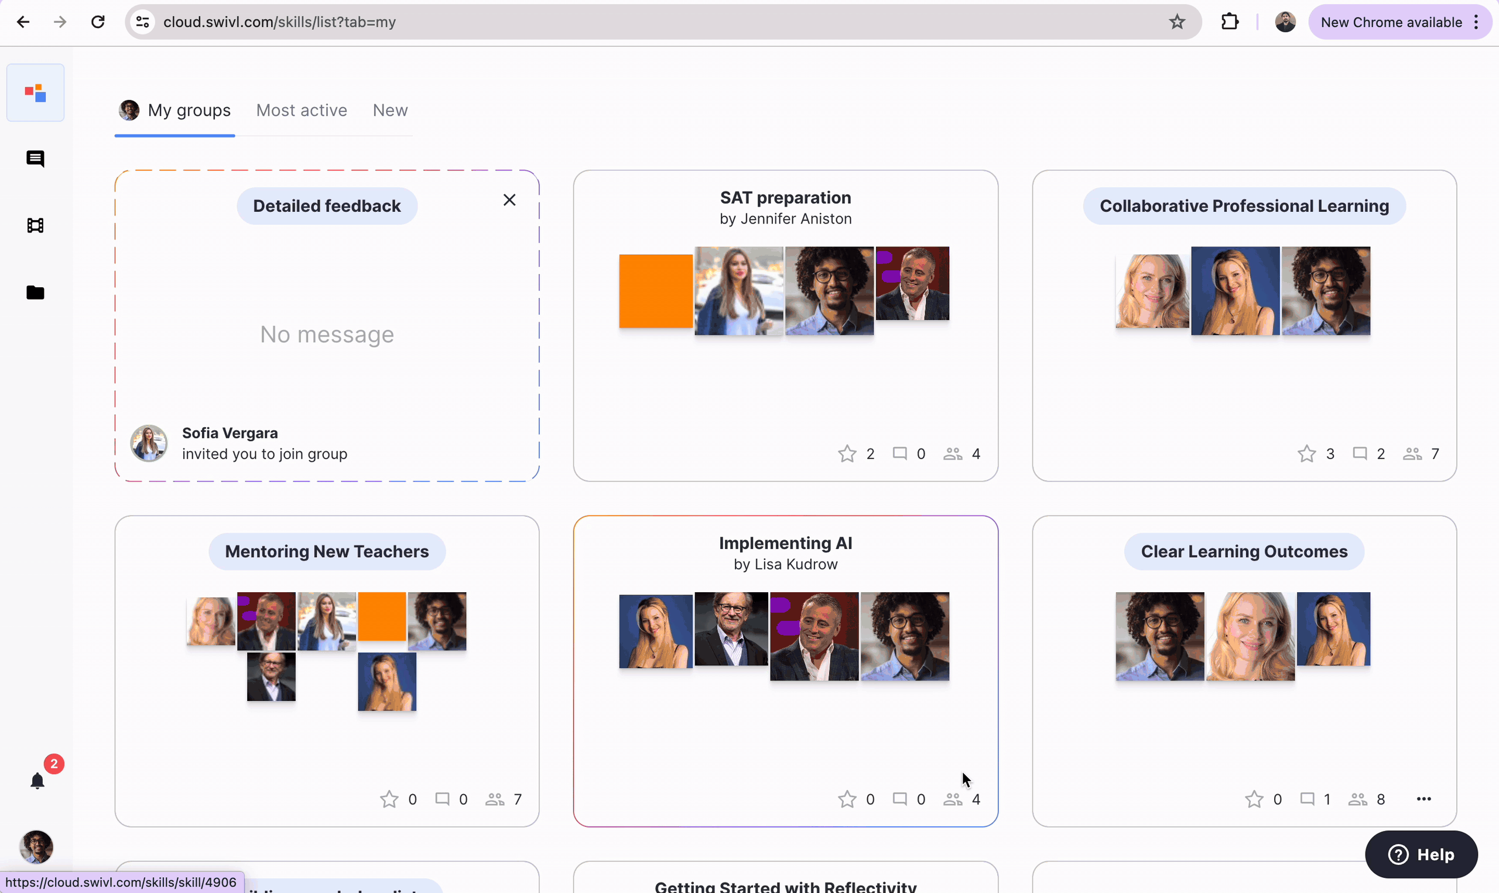Switch to the New tab
The width and height of the screenshot is (1499, 893).
click(x=390, y=111)
